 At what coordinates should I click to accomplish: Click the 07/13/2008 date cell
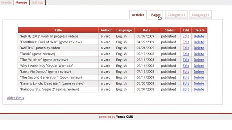point(146,71)
